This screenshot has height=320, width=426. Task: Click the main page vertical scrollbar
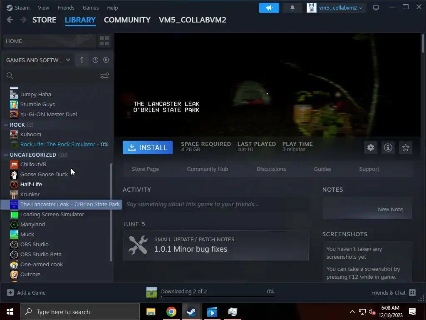tap(423, 43)
